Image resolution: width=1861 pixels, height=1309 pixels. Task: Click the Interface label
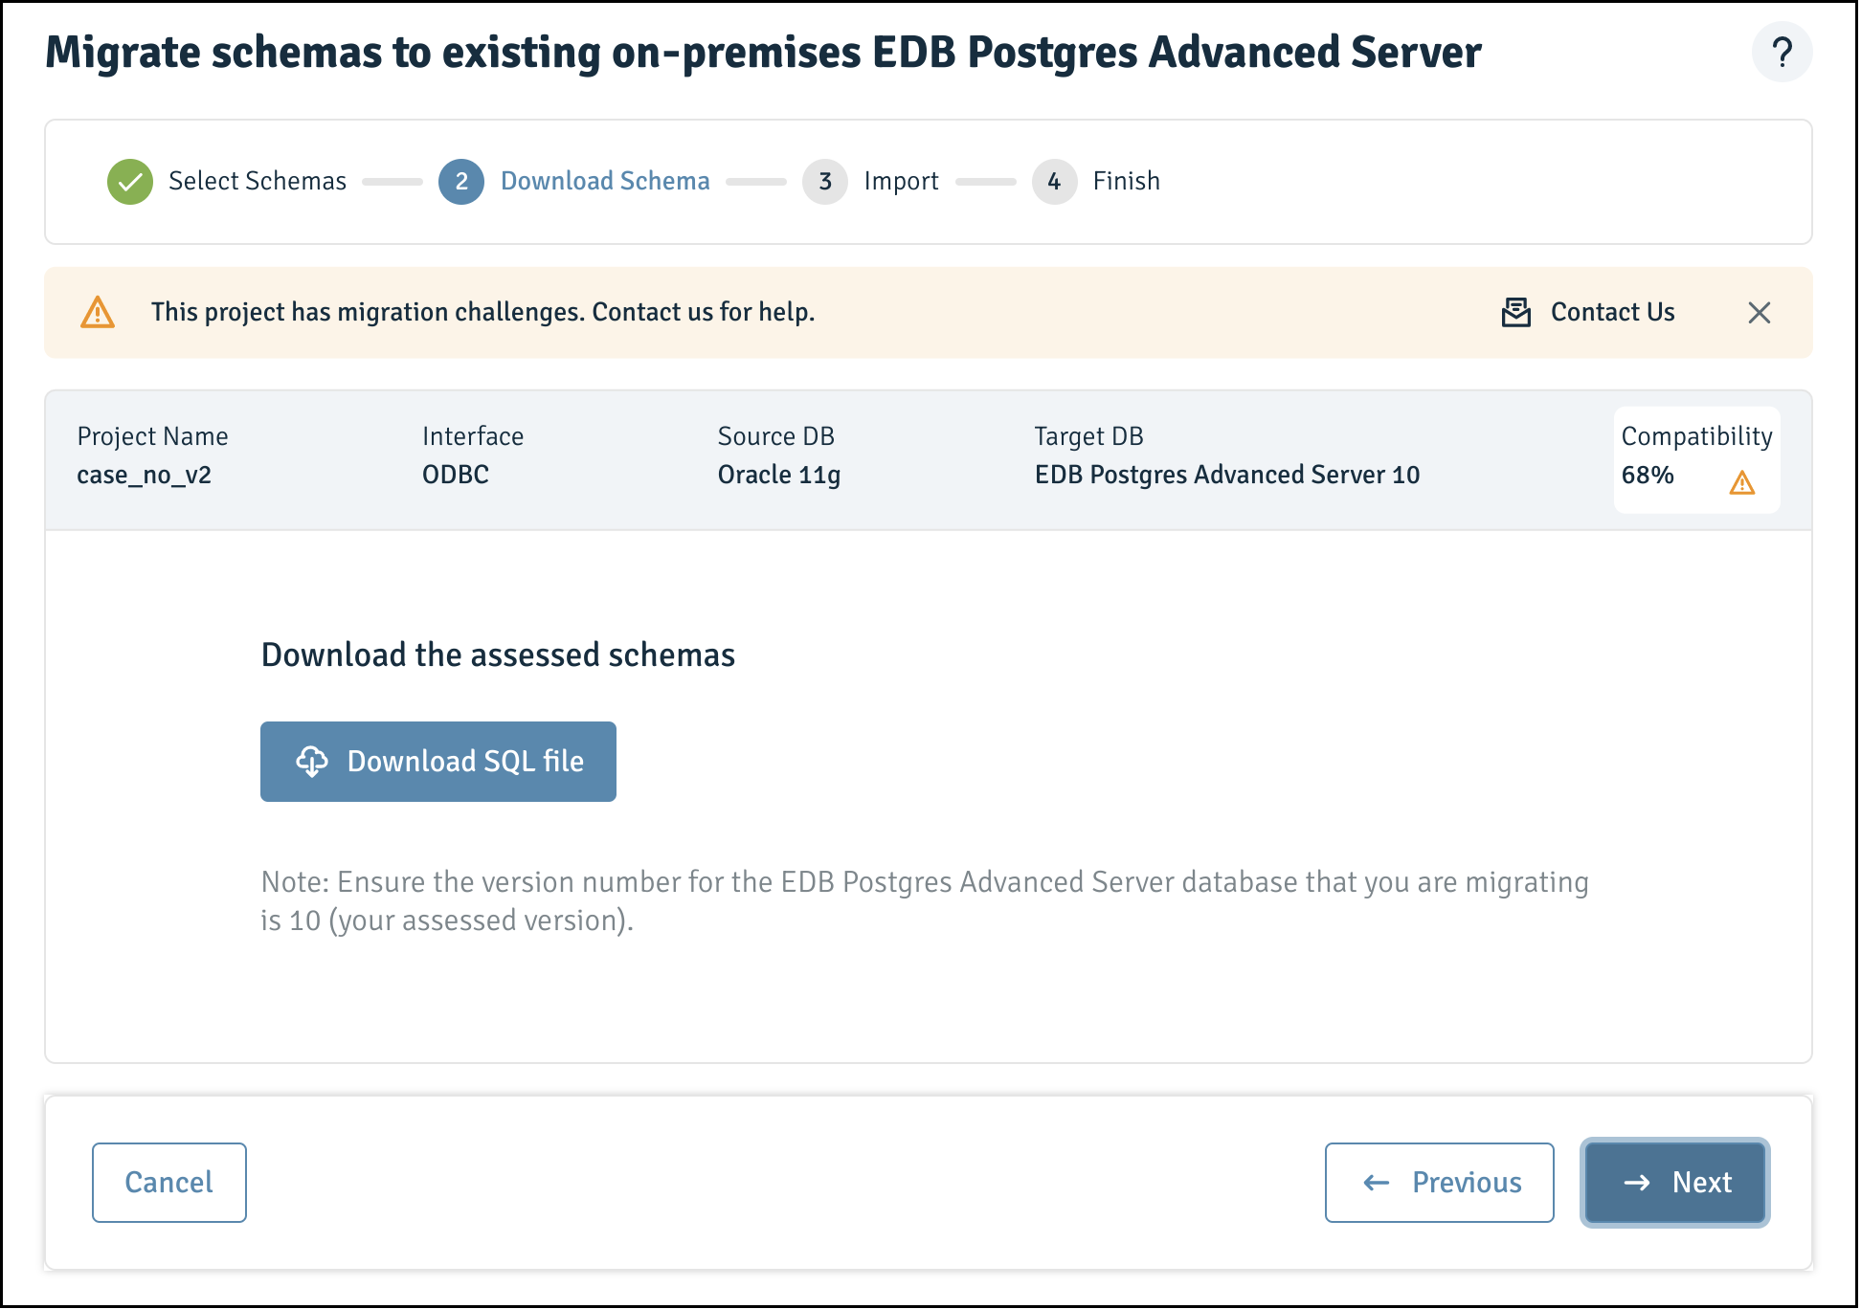click(x=473, y=437)
